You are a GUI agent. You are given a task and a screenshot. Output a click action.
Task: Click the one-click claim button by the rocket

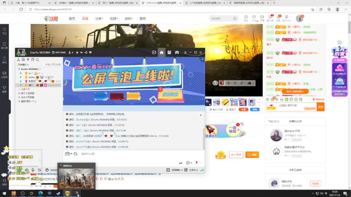(233, 130)
